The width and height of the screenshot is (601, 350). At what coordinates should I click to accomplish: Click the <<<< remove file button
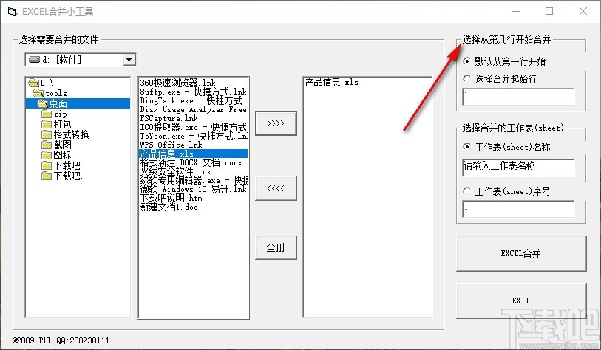tap(276, 188)
